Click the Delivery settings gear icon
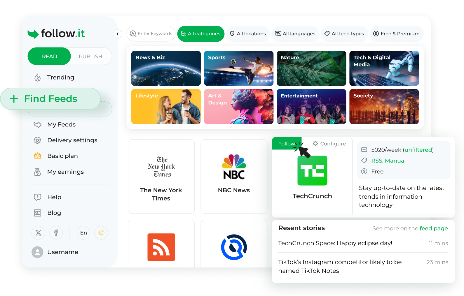 click(37, 140)
